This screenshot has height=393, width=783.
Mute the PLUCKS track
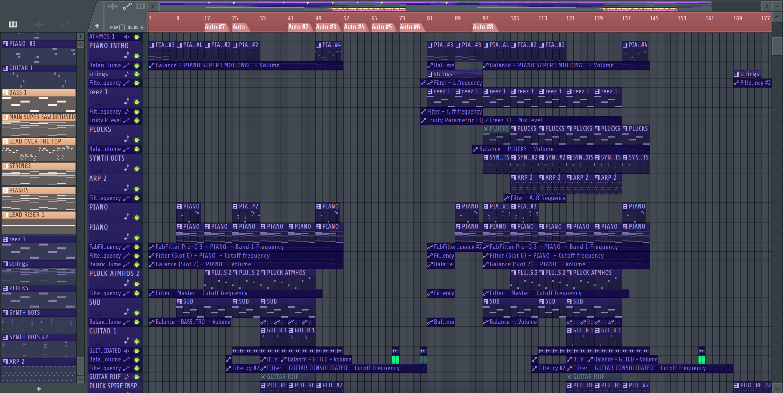pos(137,140)
